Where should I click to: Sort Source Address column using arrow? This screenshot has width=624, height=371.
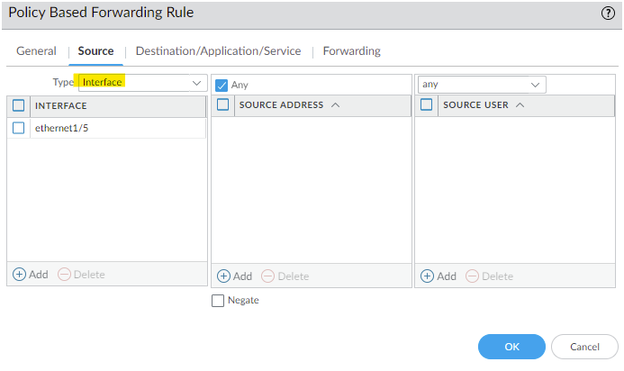(335, 105)
